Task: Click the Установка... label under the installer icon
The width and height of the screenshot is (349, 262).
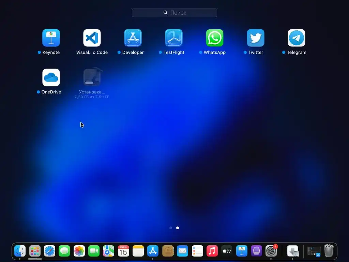Action: point(92,92)
